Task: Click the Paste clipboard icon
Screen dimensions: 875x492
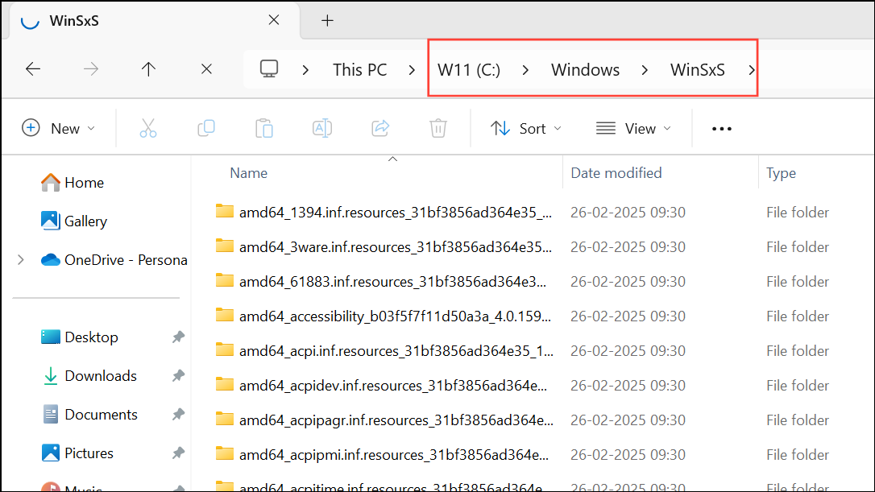Action: pyautogui.click(x=264, y=128)
